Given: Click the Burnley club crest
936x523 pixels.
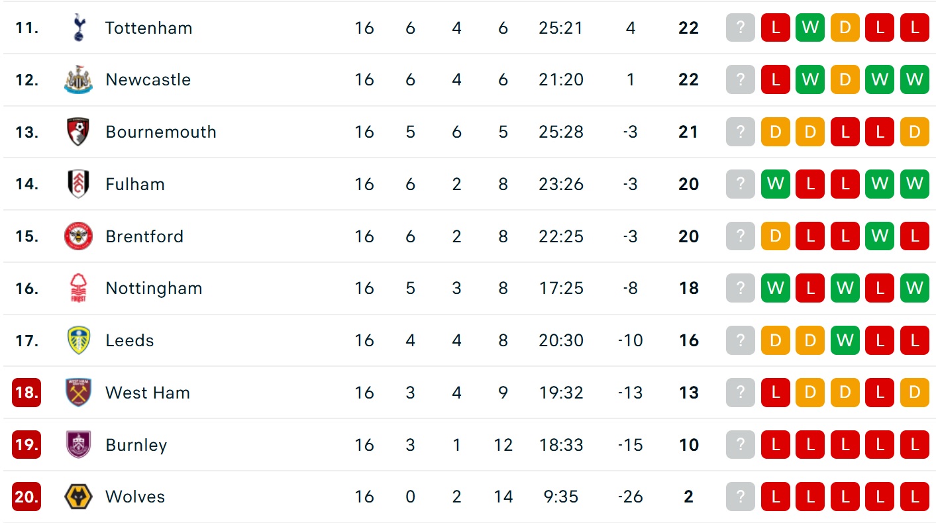Looking at the screenshot, I should tap(79, 445).
